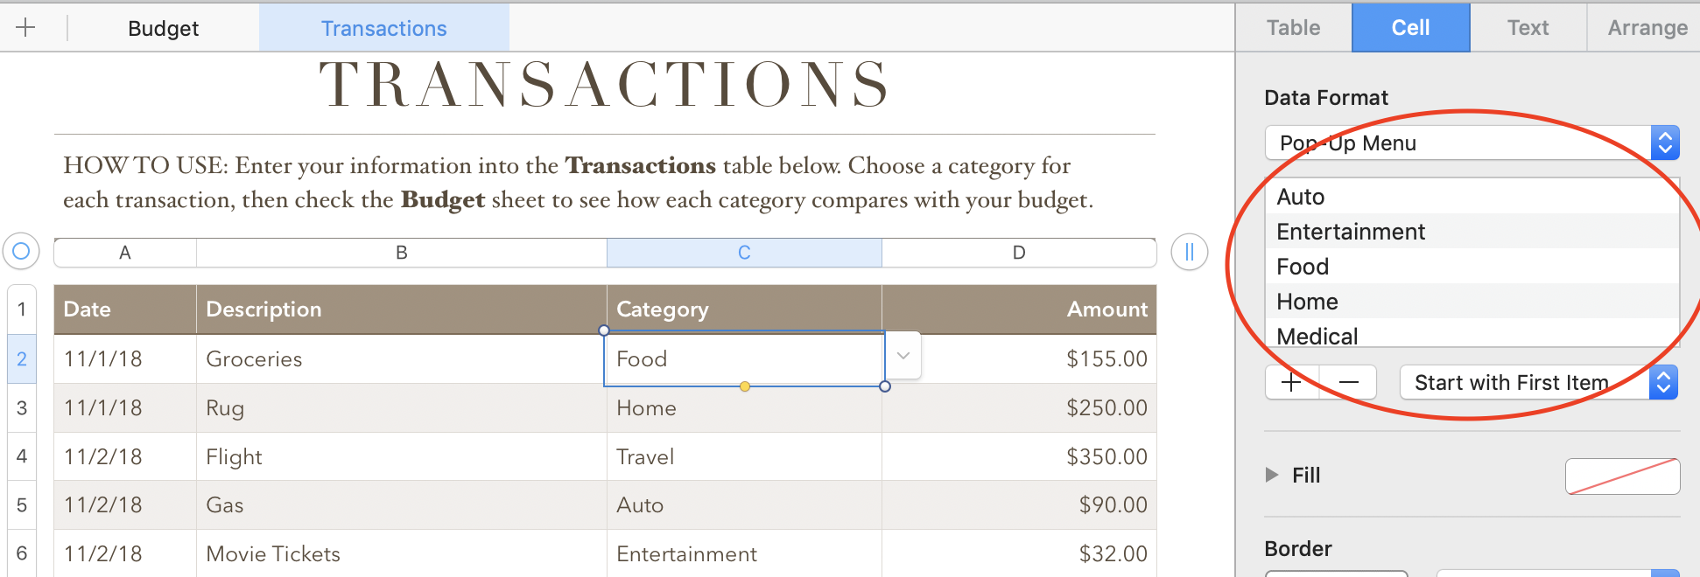Image resolution: width=1700 pixels, height=577 pixels.
Task: Click the add column handle icon
Action: (1189, 252)
